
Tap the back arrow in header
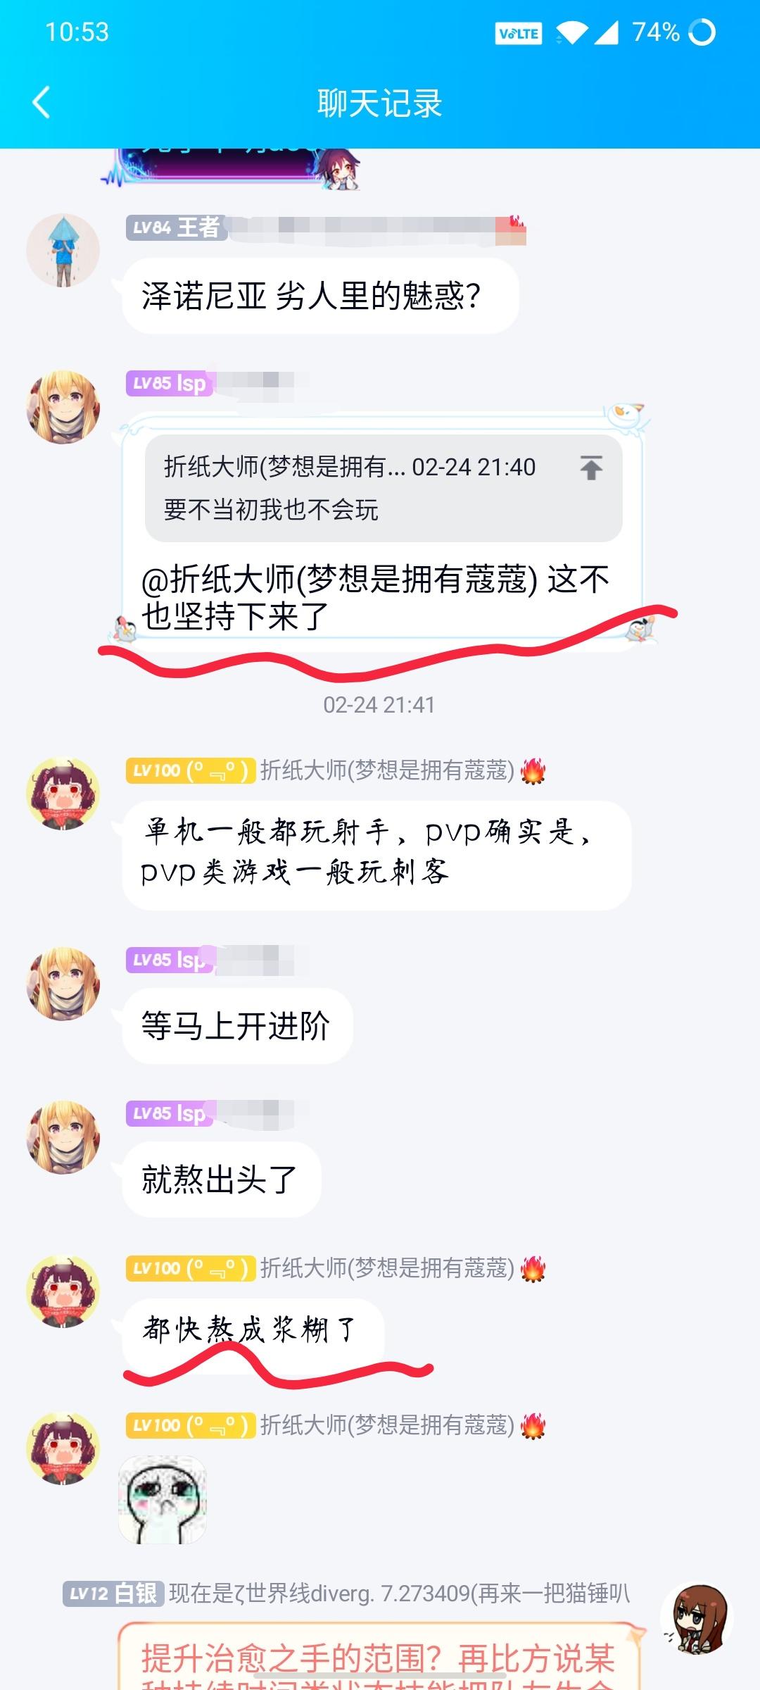[x=42, y=103]
